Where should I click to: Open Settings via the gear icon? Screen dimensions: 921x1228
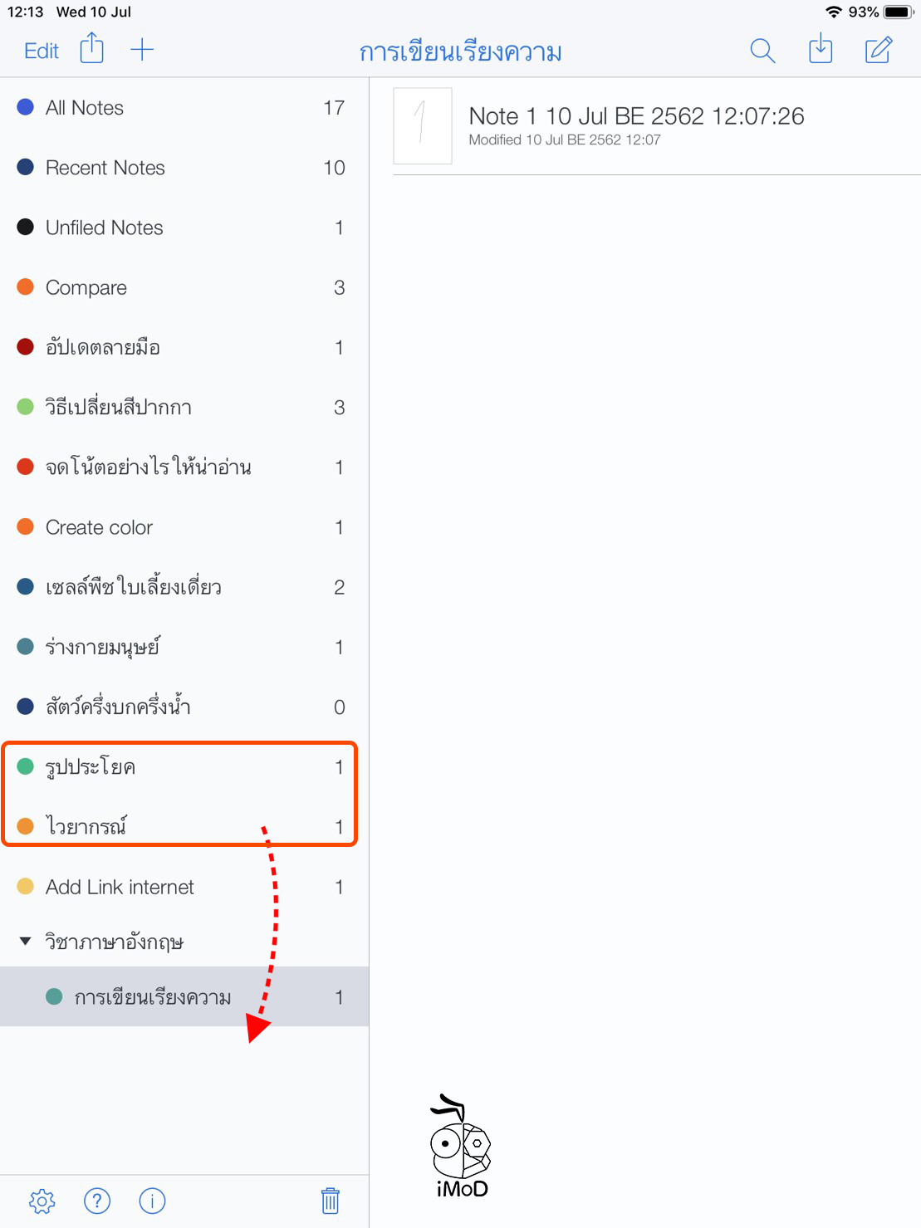click(42, 1201)
